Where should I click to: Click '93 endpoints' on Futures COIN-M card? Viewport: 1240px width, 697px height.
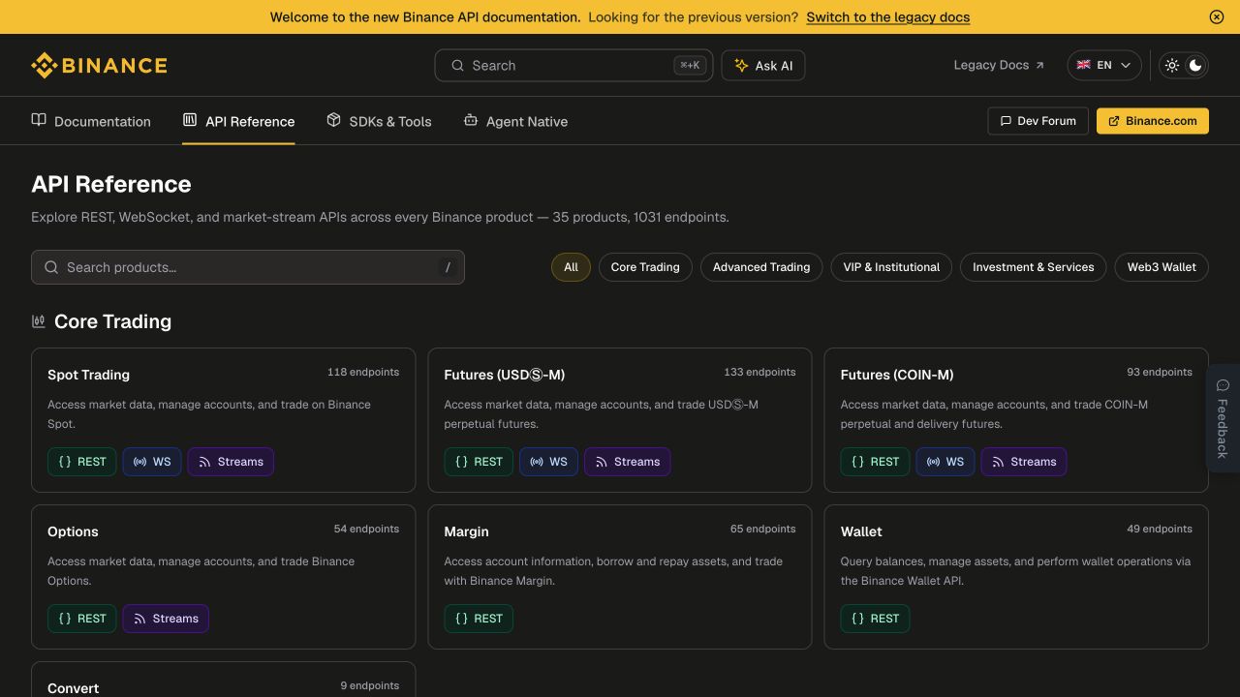(1160, 372)
